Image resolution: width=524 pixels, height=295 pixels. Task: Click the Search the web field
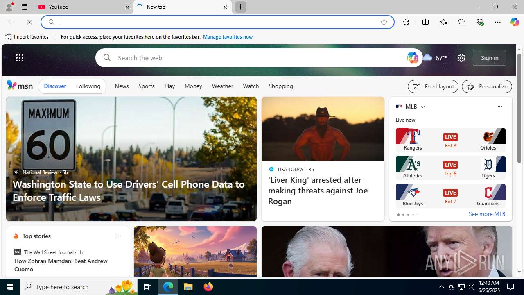258,58
